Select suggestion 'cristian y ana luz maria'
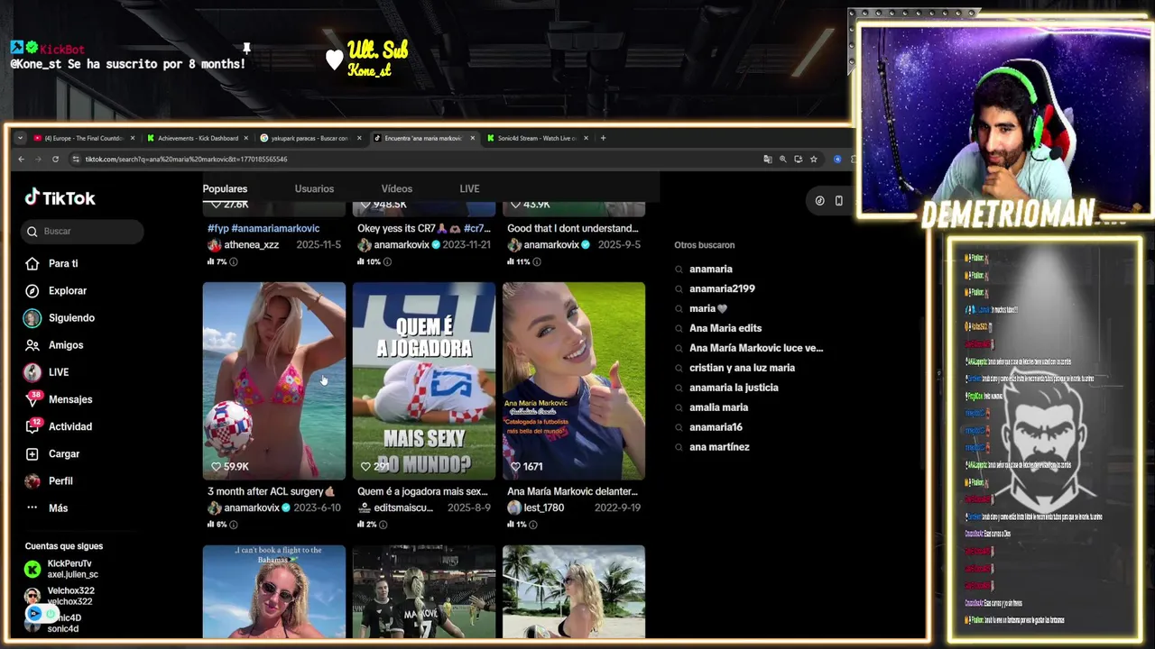This screenshot has width=1155, height=649. [x=742, y=368]
